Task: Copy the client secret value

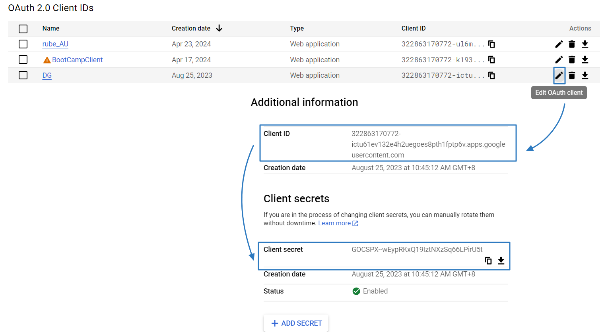Action: (488, 261)
